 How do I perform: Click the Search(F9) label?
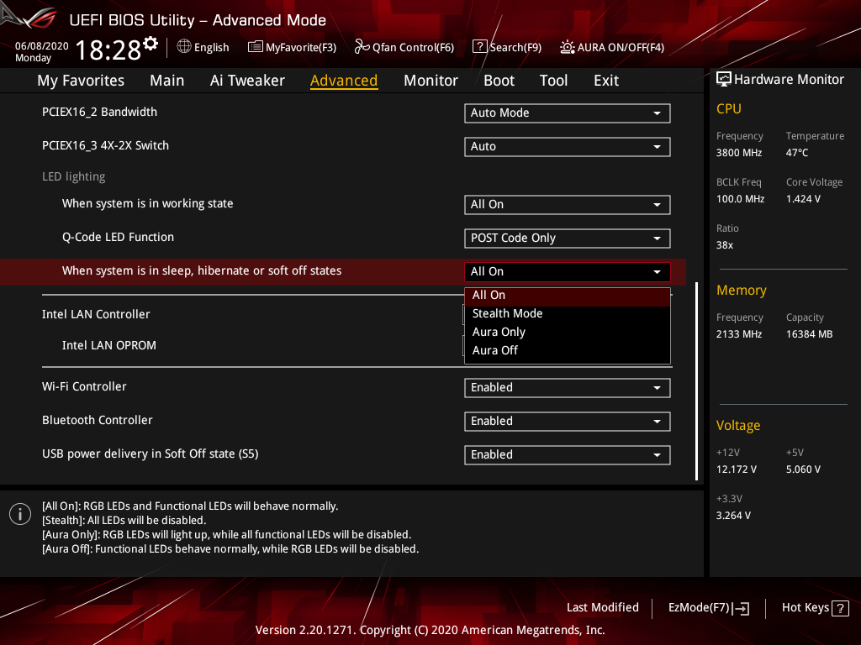pos(515,47)
